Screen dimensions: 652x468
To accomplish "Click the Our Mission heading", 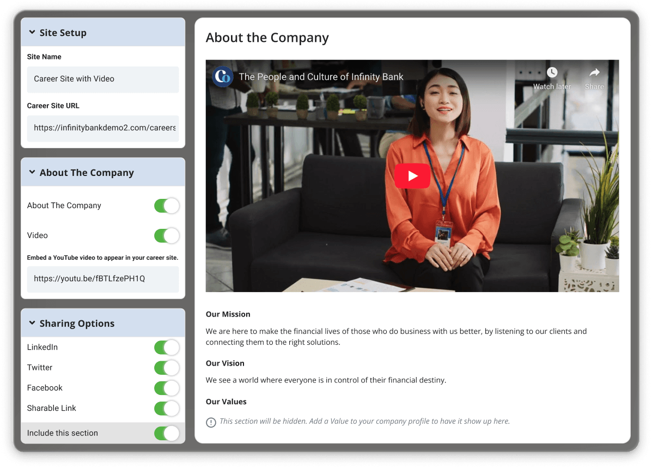I will point(228,314).
